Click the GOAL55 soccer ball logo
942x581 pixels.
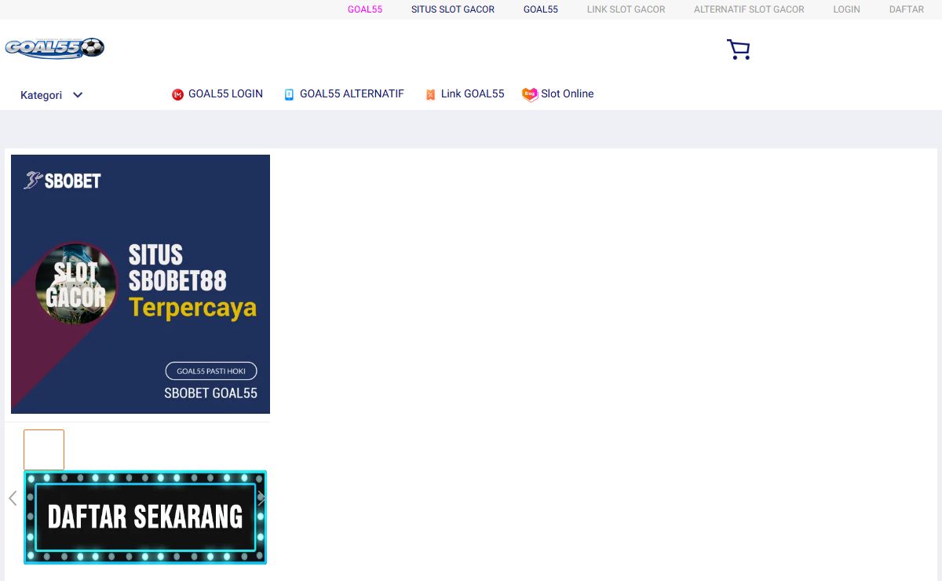pyautogui.click(x=54, y=49)
